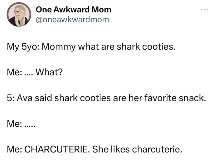Click the @oneawkwardmom handle
216x160 pixels.
click(x=72, y=19)
